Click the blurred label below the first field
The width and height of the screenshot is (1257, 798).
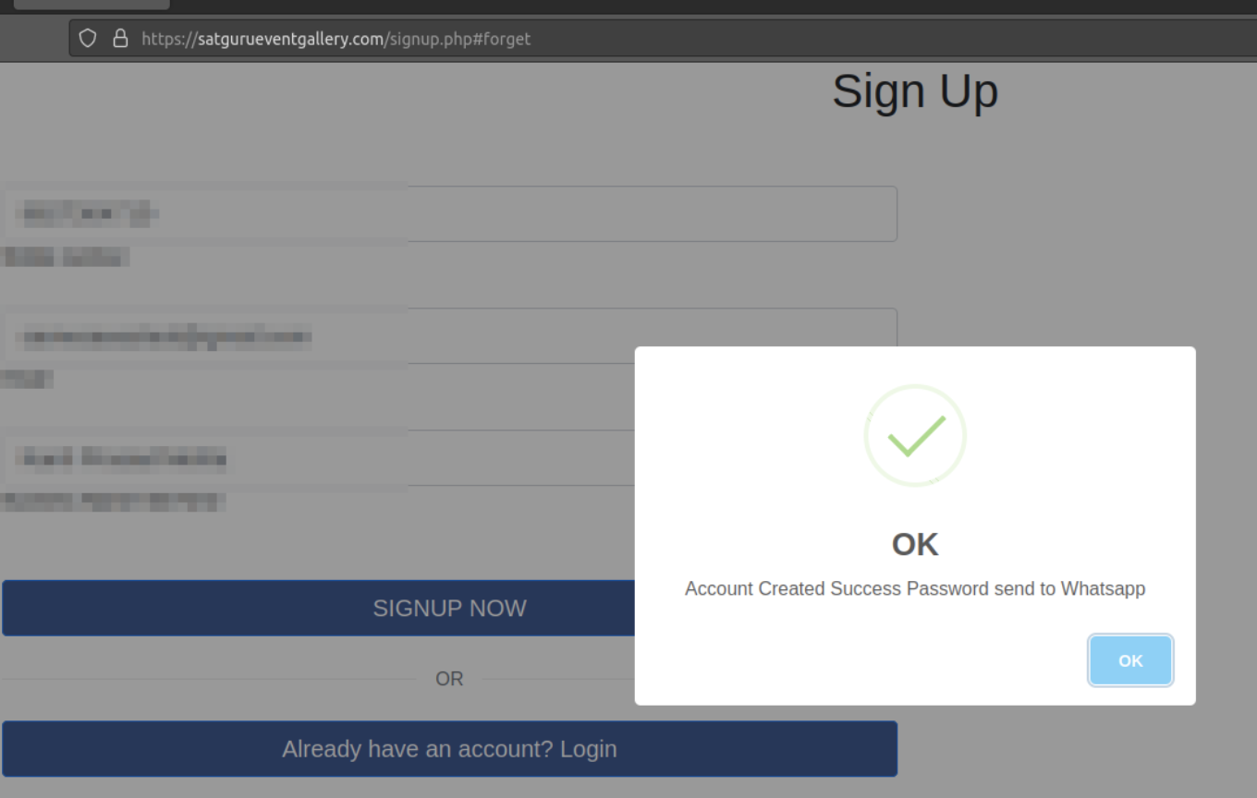point(65,258)
